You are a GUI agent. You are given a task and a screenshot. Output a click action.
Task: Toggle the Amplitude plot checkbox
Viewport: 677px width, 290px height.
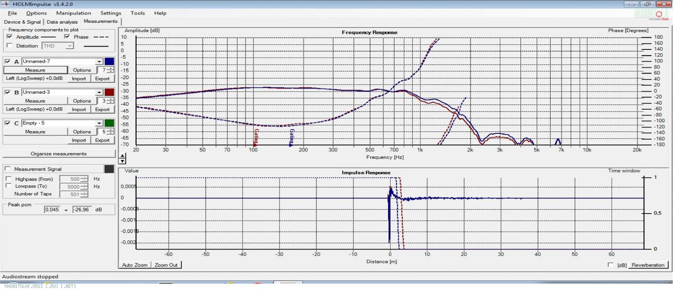click(9, 37)
